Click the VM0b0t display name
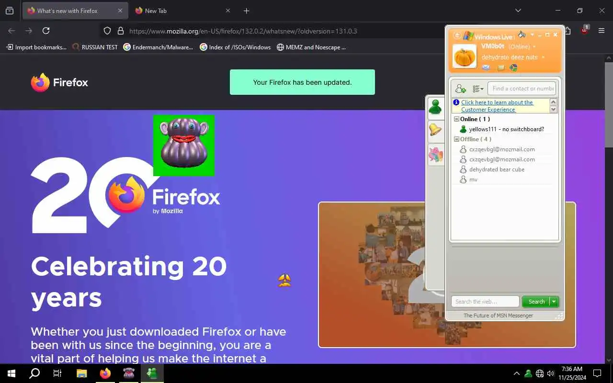 [x=493, y=46]
